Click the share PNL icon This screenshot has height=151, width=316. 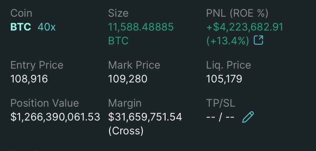258,40
